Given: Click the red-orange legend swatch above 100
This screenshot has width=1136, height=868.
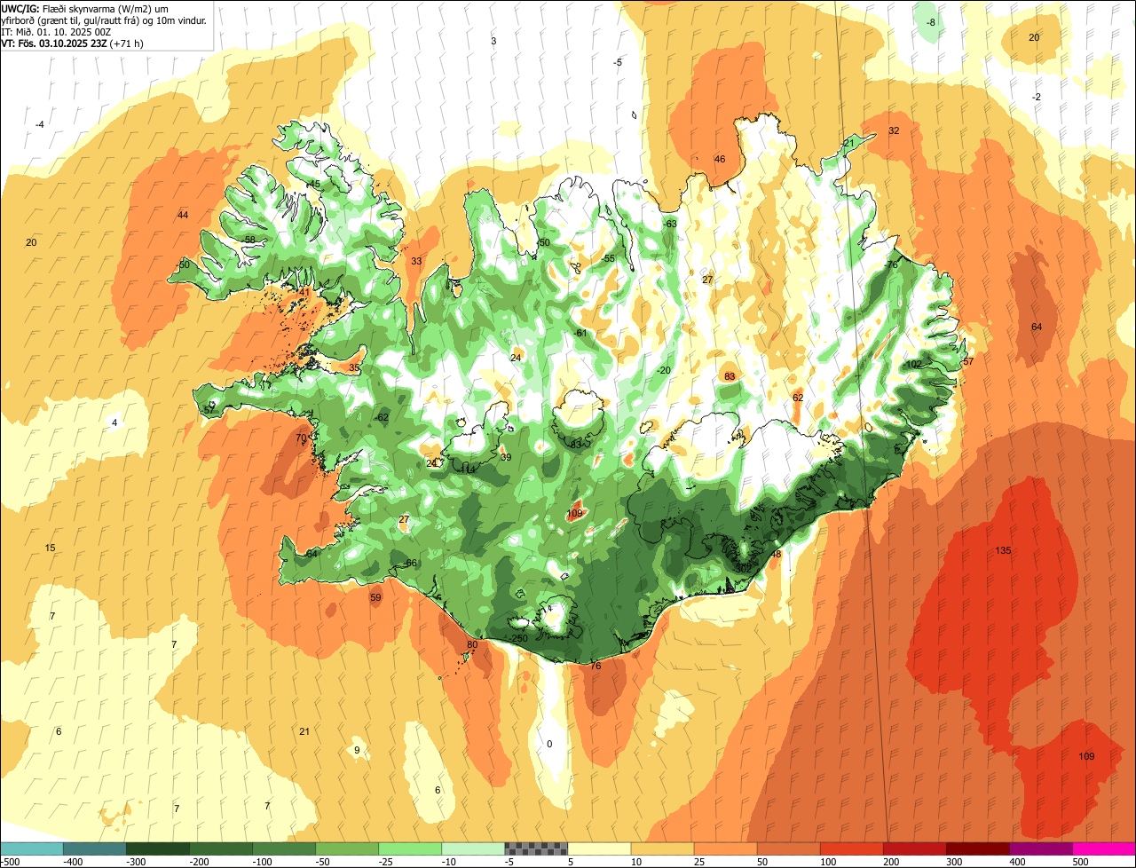Looking at the screenshot, I should pyautogui.click(x=852, y=848).
